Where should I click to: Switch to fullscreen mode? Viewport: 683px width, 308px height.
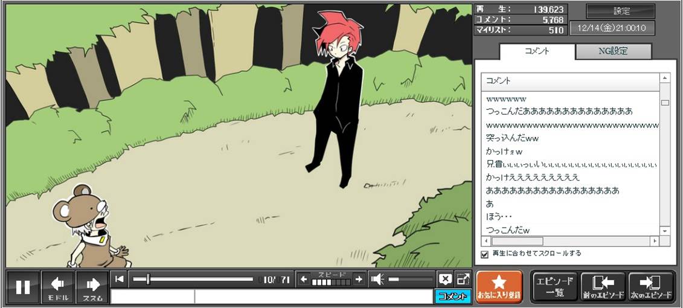[x=463, y=279]
